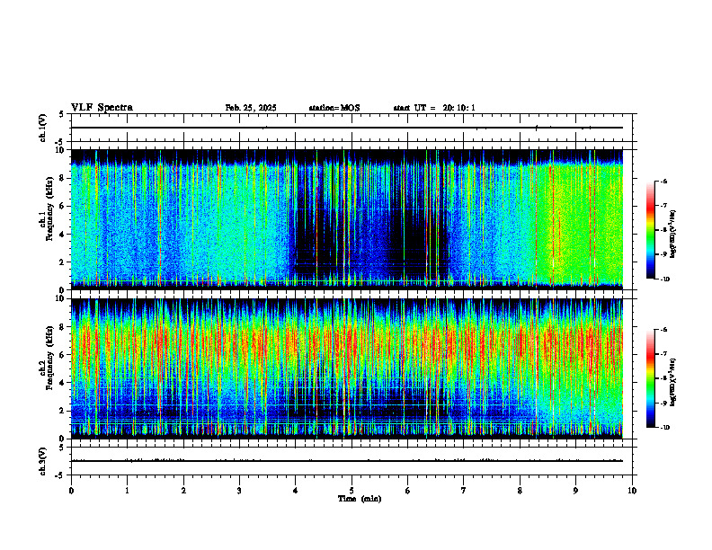
Task: Click the "4" kHz tick of ch.2 spectrogram
Action: [63, 383]
